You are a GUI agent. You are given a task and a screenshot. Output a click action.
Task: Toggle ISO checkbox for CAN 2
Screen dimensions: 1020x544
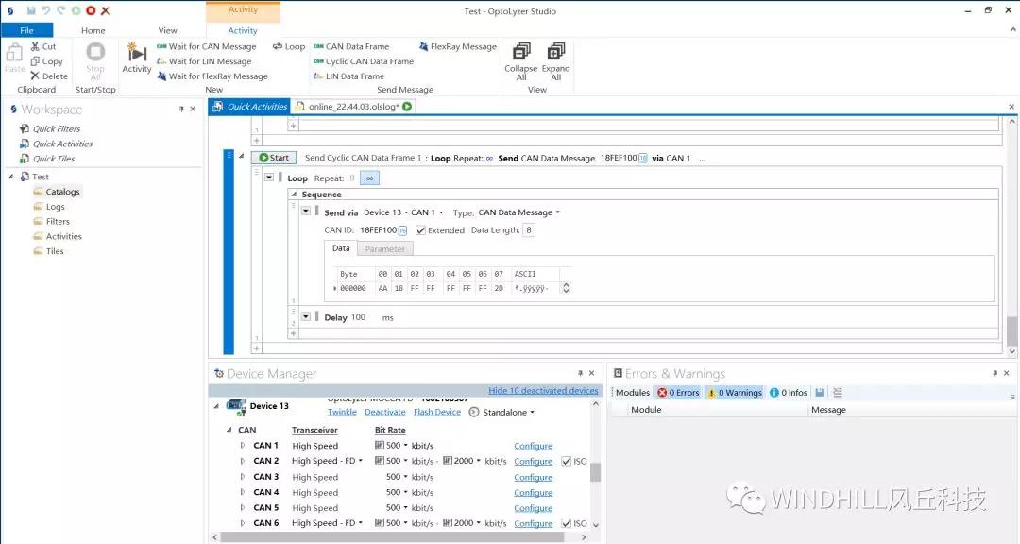coord(567,461)
